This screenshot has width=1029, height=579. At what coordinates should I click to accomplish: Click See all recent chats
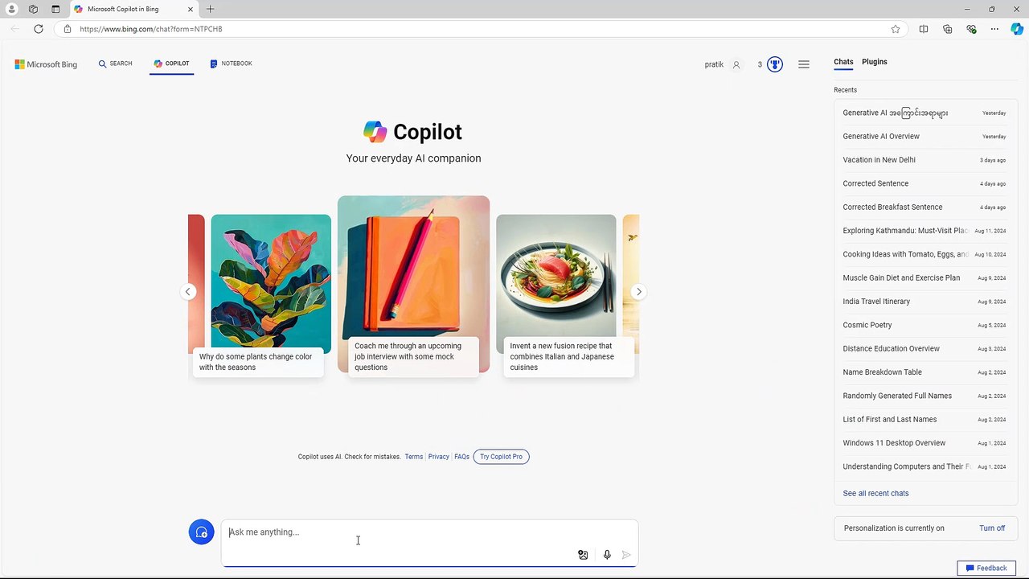[x=875, y=493]
